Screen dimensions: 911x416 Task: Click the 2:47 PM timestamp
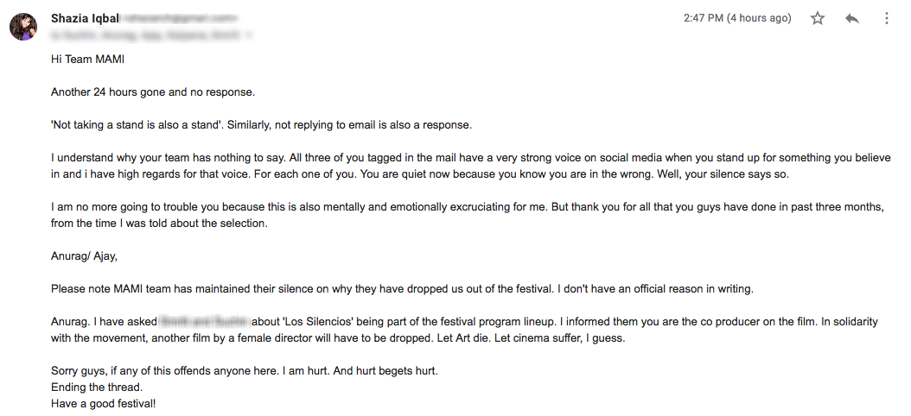[704, 18]
